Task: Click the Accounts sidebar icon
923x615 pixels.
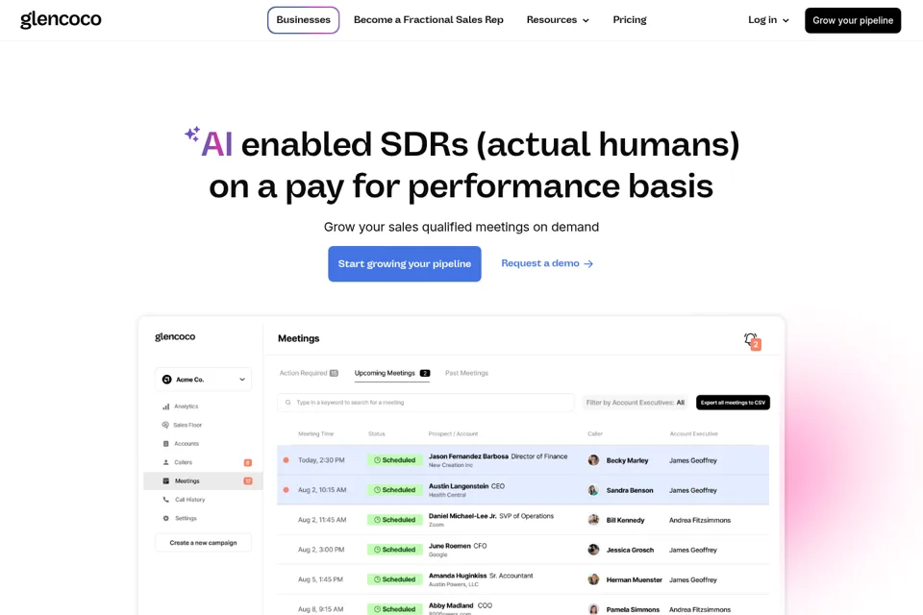Action: pos(166,444)
